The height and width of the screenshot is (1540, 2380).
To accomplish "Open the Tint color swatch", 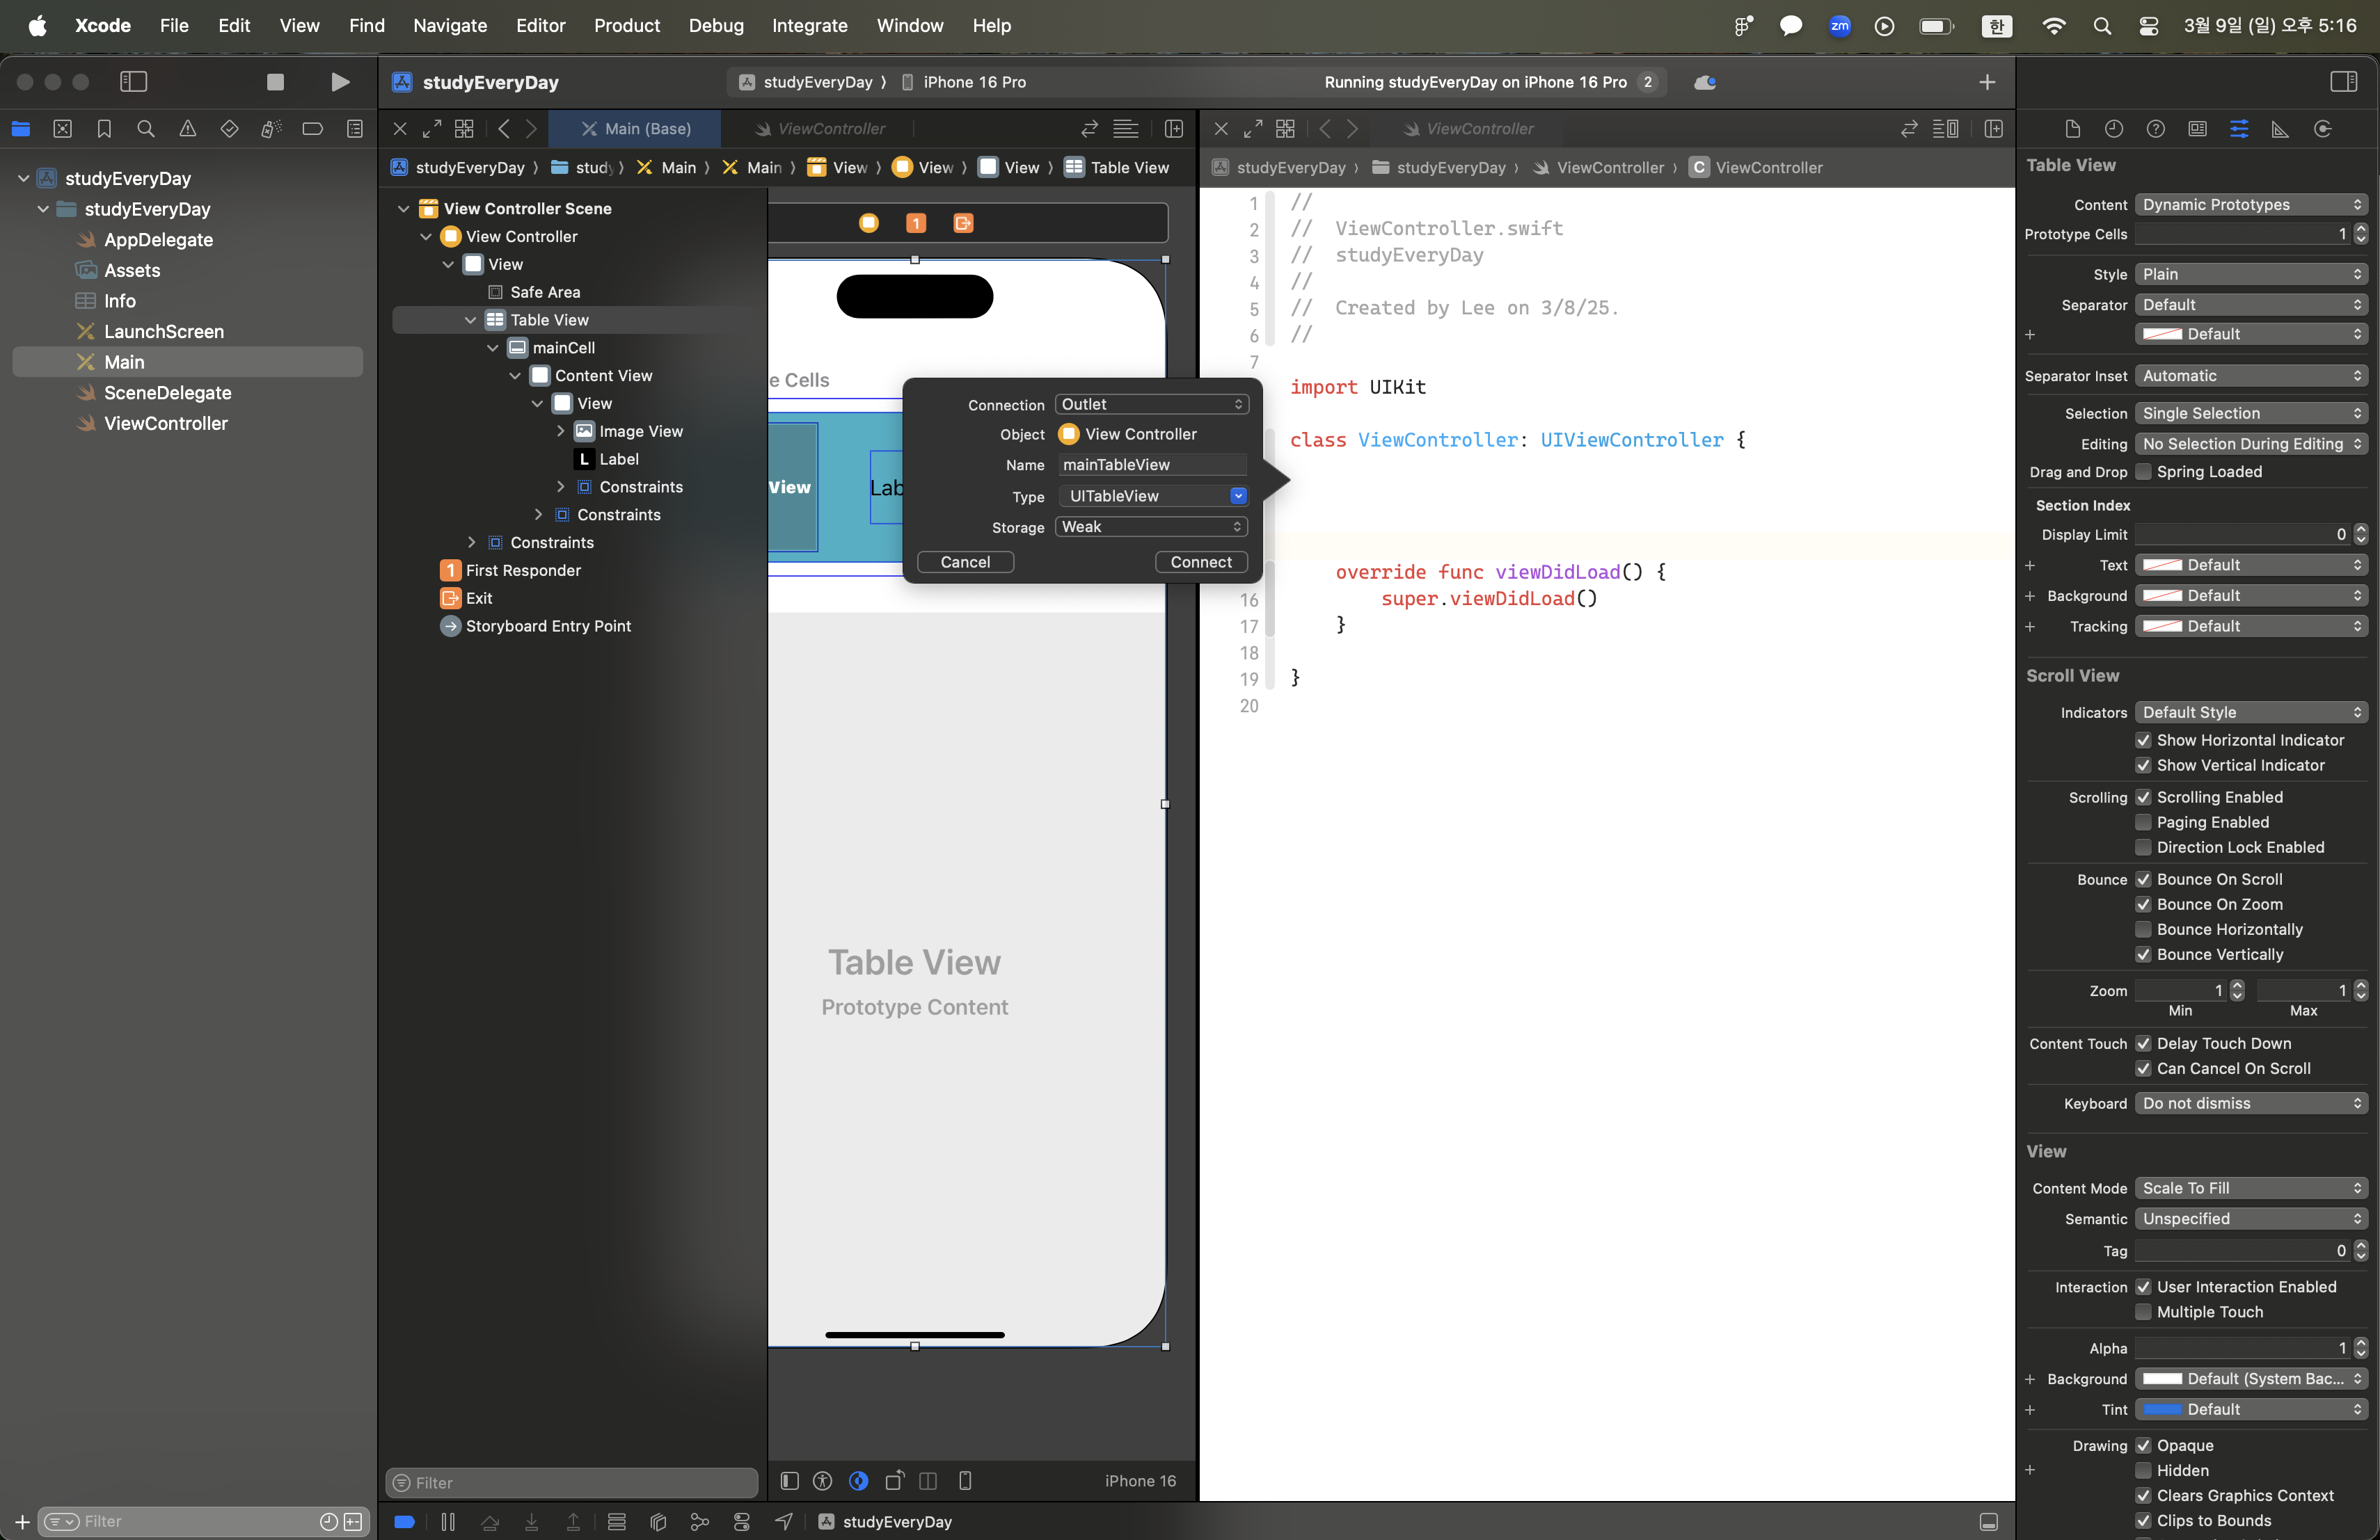I will coord(2162,1409).
